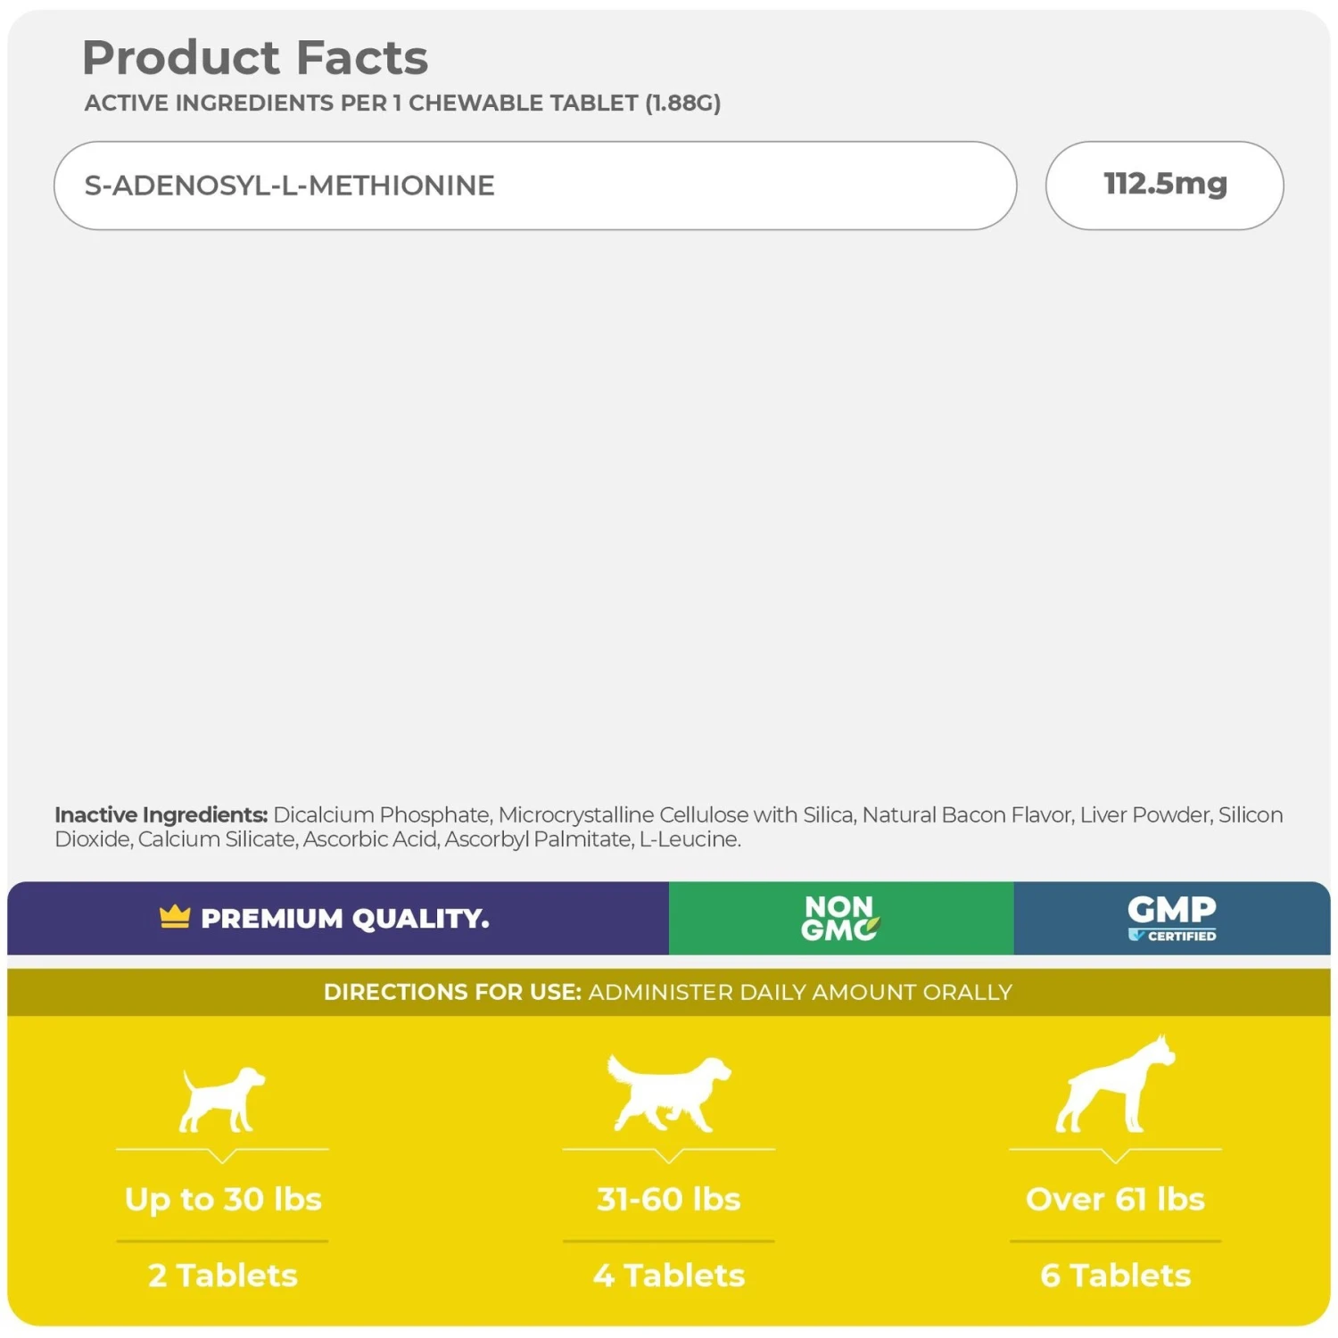Screen dimensions: 1338x1338
Task: Click the chevron under the small dog
Action: 222,1156
